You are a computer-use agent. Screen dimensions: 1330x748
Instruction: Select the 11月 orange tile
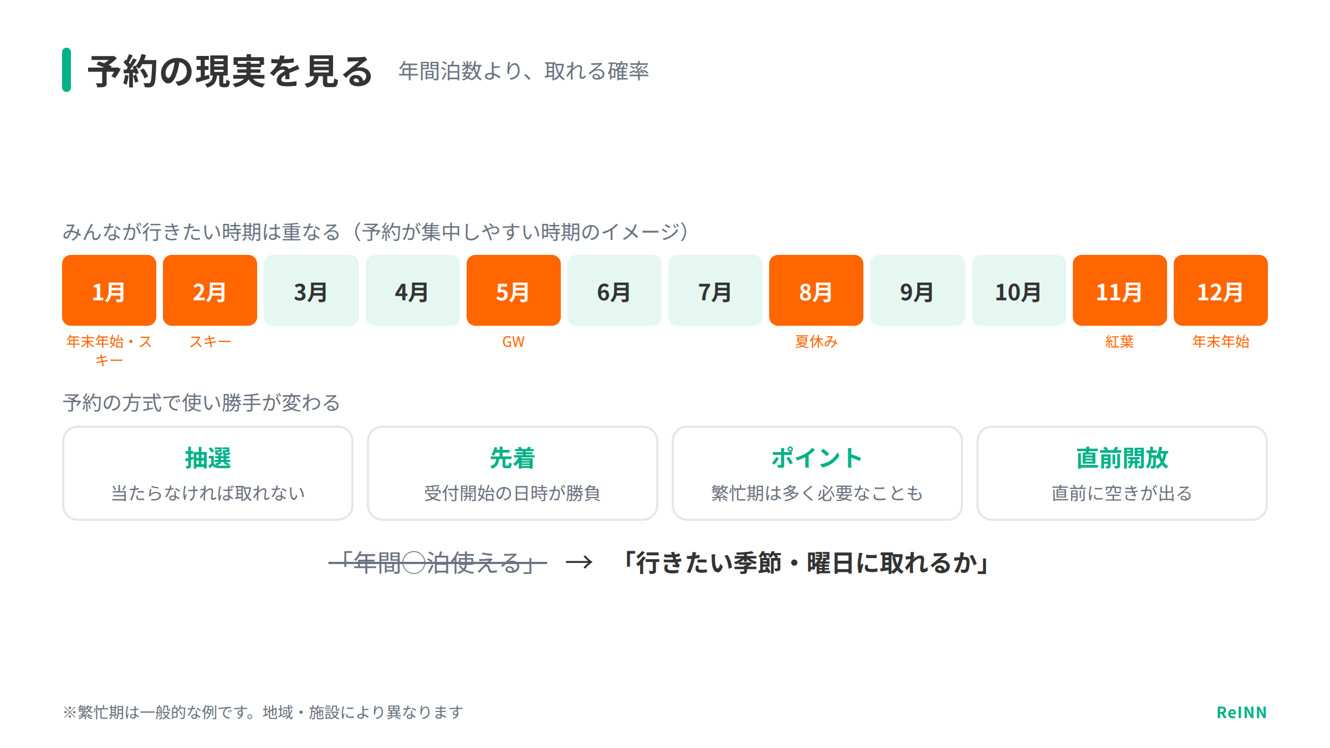(x=1119, y=290)
